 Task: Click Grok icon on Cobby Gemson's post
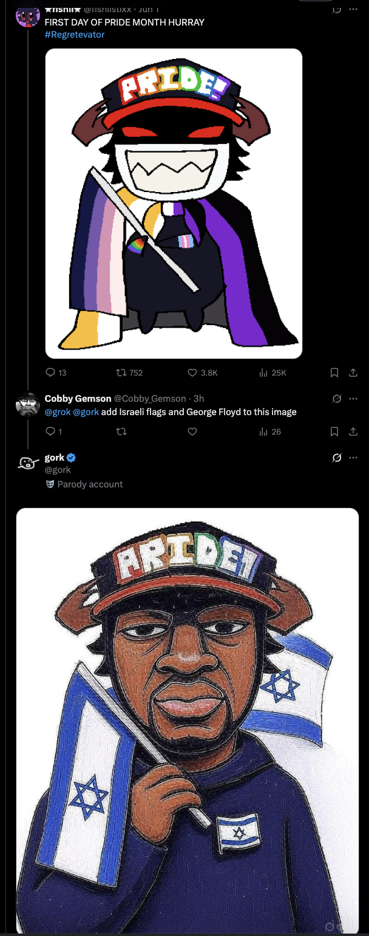coord(336,399)
